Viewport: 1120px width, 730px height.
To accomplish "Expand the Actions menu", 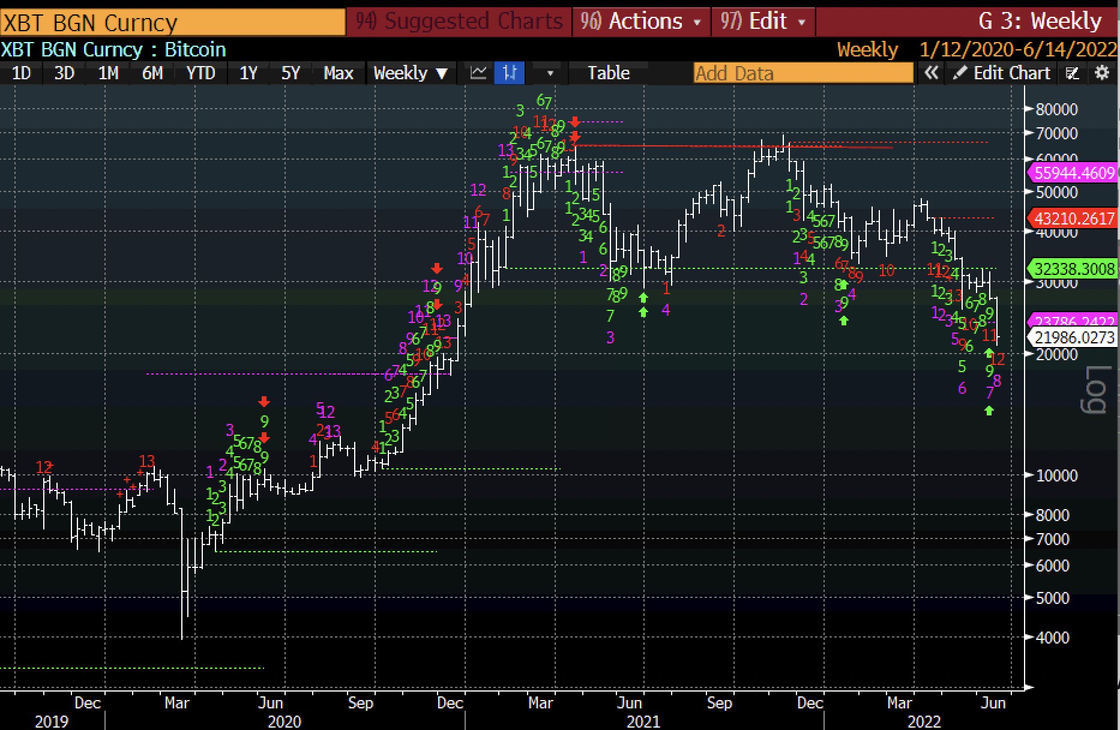I will coord(641,22).
